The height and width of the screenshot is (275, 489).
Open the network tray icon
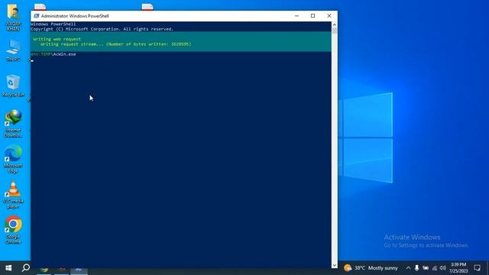point(435,268)
